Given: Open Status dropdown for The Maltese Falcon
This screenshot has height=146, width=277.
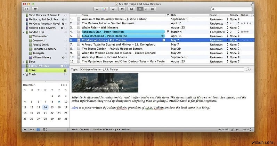Looking at the screenshot, I should (227, 23).
